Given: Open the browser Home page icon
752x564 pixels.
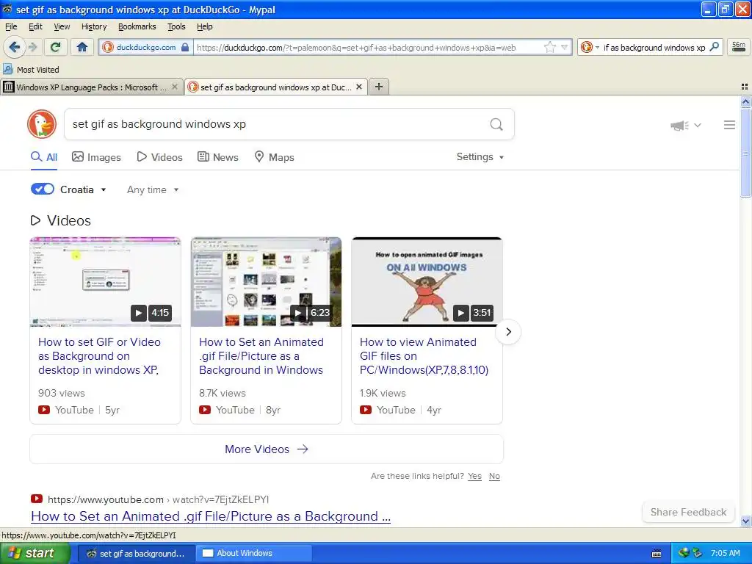Looking at the screenshot, I should point(82,47).
